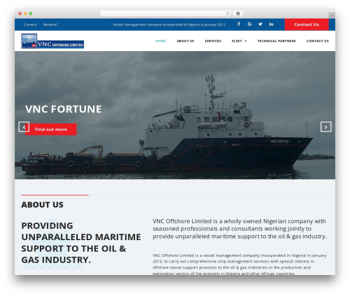Expand the Fleet dropdown menu
The image size is (350, 296).
click(239, 41)
